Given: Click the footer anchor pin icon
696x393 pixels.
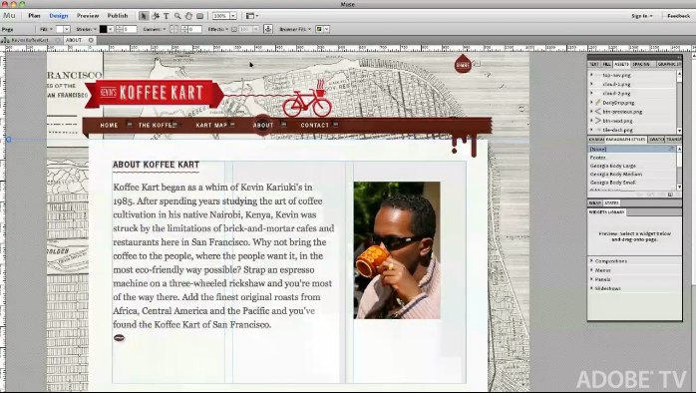Looking at the screenshot, I should pyautogui.click(x=268, y=29).
